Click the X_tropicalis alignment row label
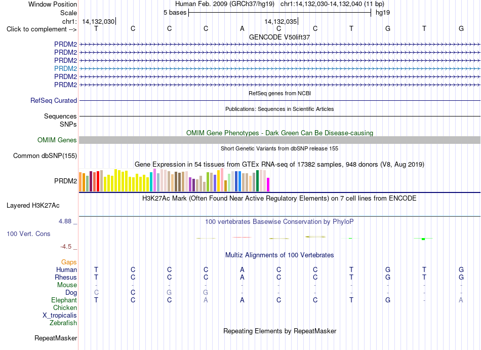The width and height of the screenshot is (481, 350). pos(60,316)
